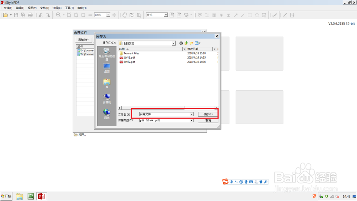This screenshot has height=201, width=357.
Task: Click the Edit pencil icon
Action: [x=285, y=15]
